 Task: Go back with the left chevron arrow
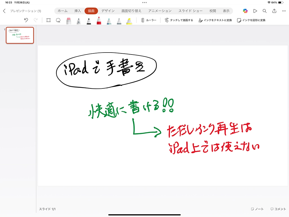coord(4,11)
